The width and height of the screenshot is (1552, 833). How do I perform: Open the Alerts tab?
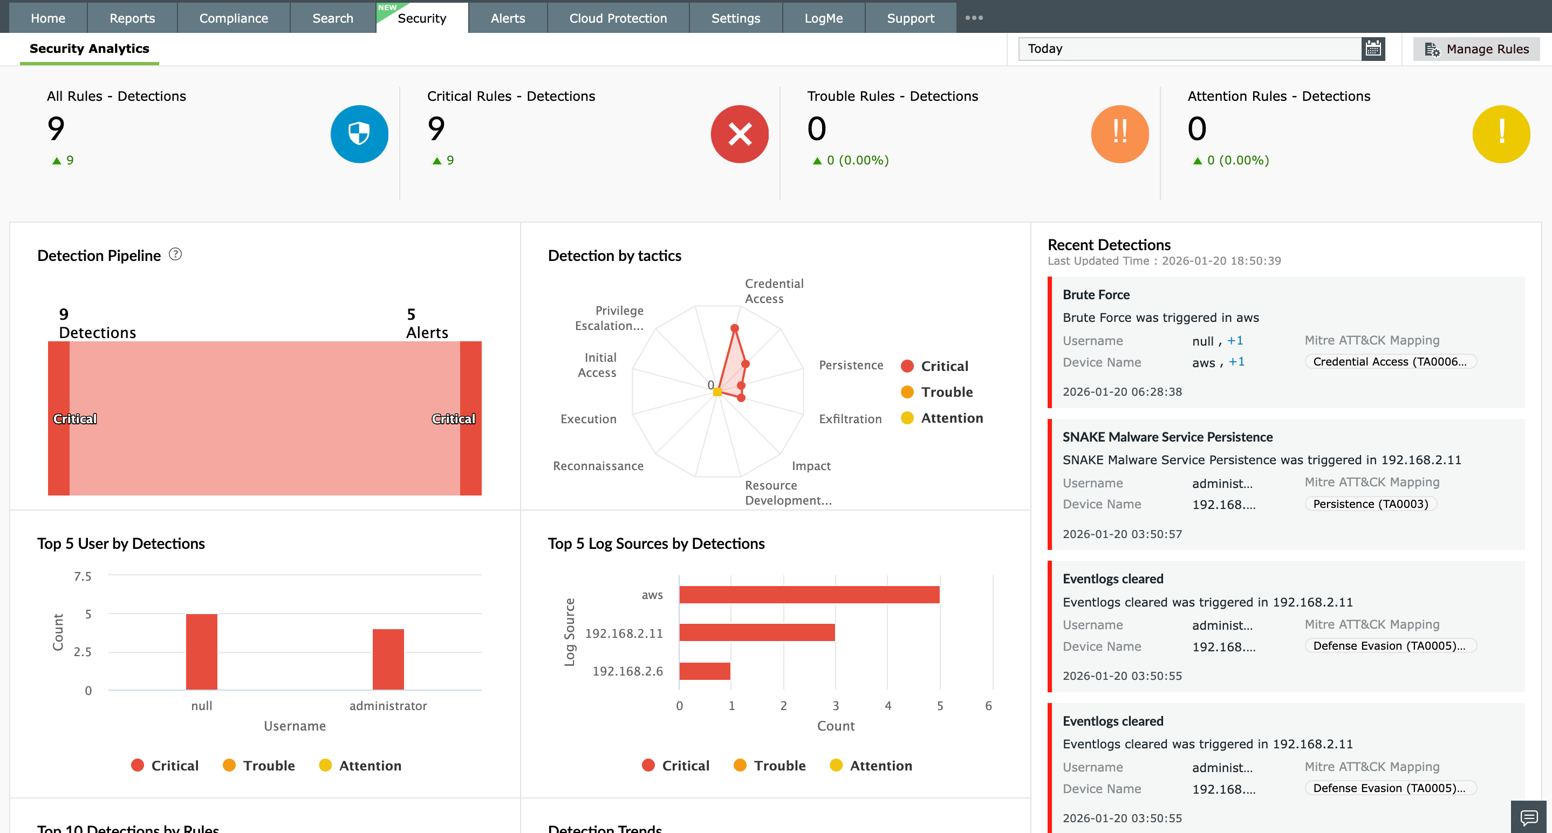point(507,18)
